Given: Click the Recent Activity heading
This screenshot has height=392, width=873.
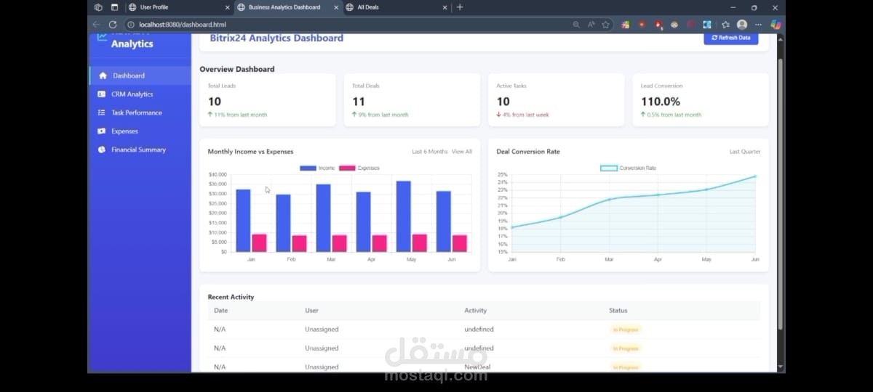Looking at the screenshot, I should coord(231,297).
